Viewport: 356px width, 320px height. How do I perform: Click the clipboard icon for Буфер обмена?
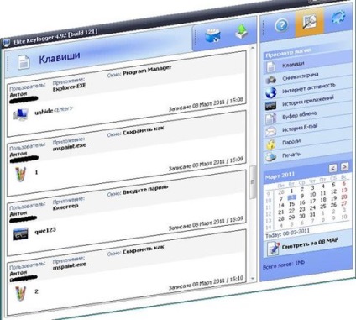pos(270,118)
